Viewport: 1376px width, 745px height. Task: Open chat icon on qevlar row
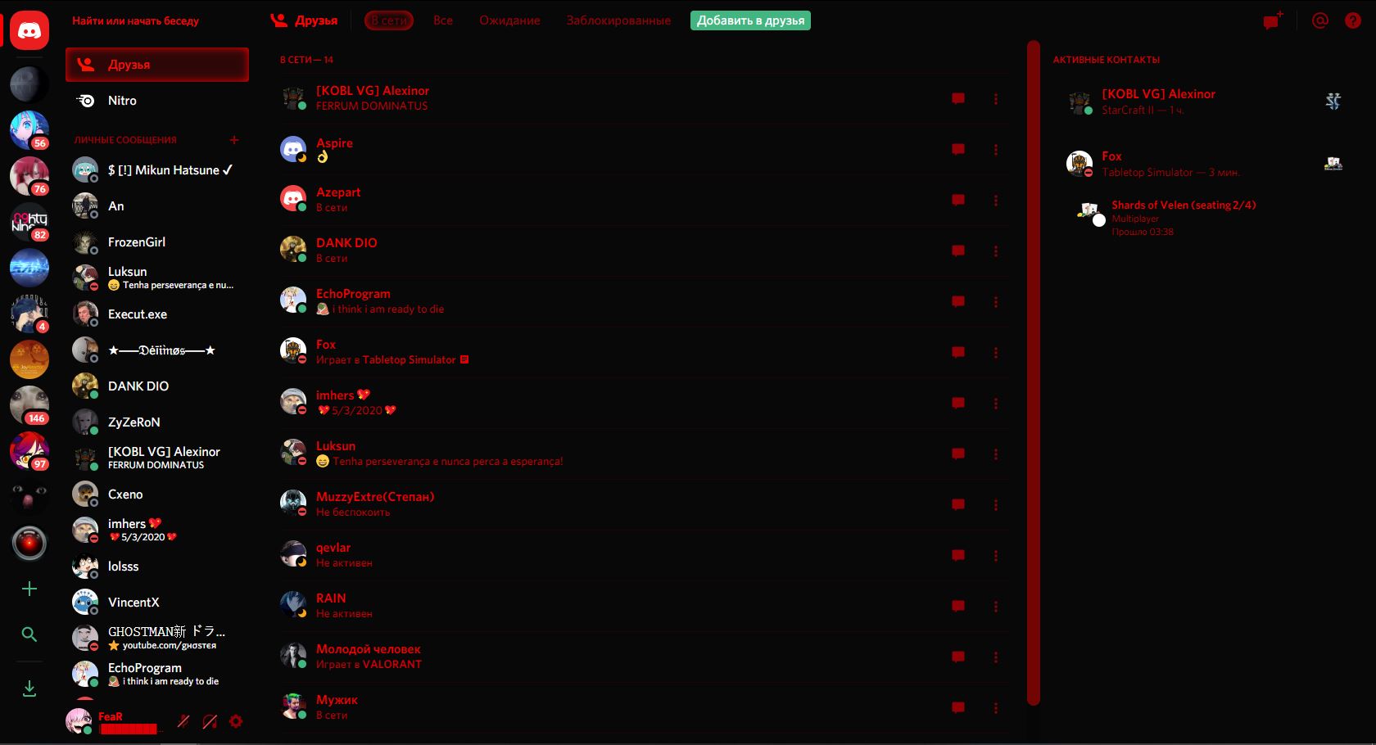pyautogui.click(x=958, y=556)
